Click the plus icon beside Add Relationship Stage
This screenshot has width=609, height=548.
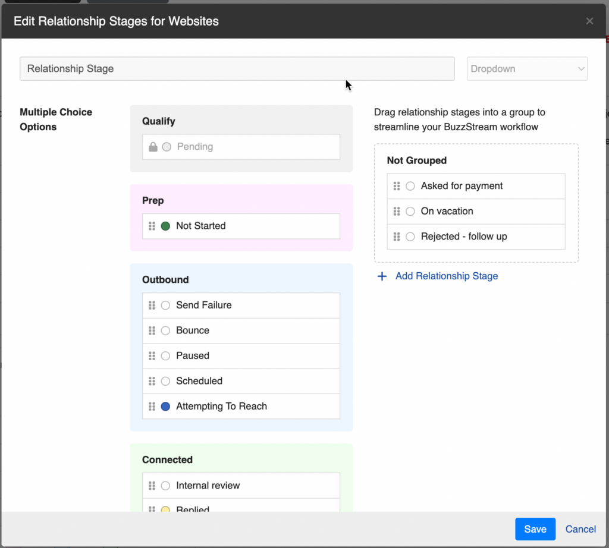click(x=381, y=276)
